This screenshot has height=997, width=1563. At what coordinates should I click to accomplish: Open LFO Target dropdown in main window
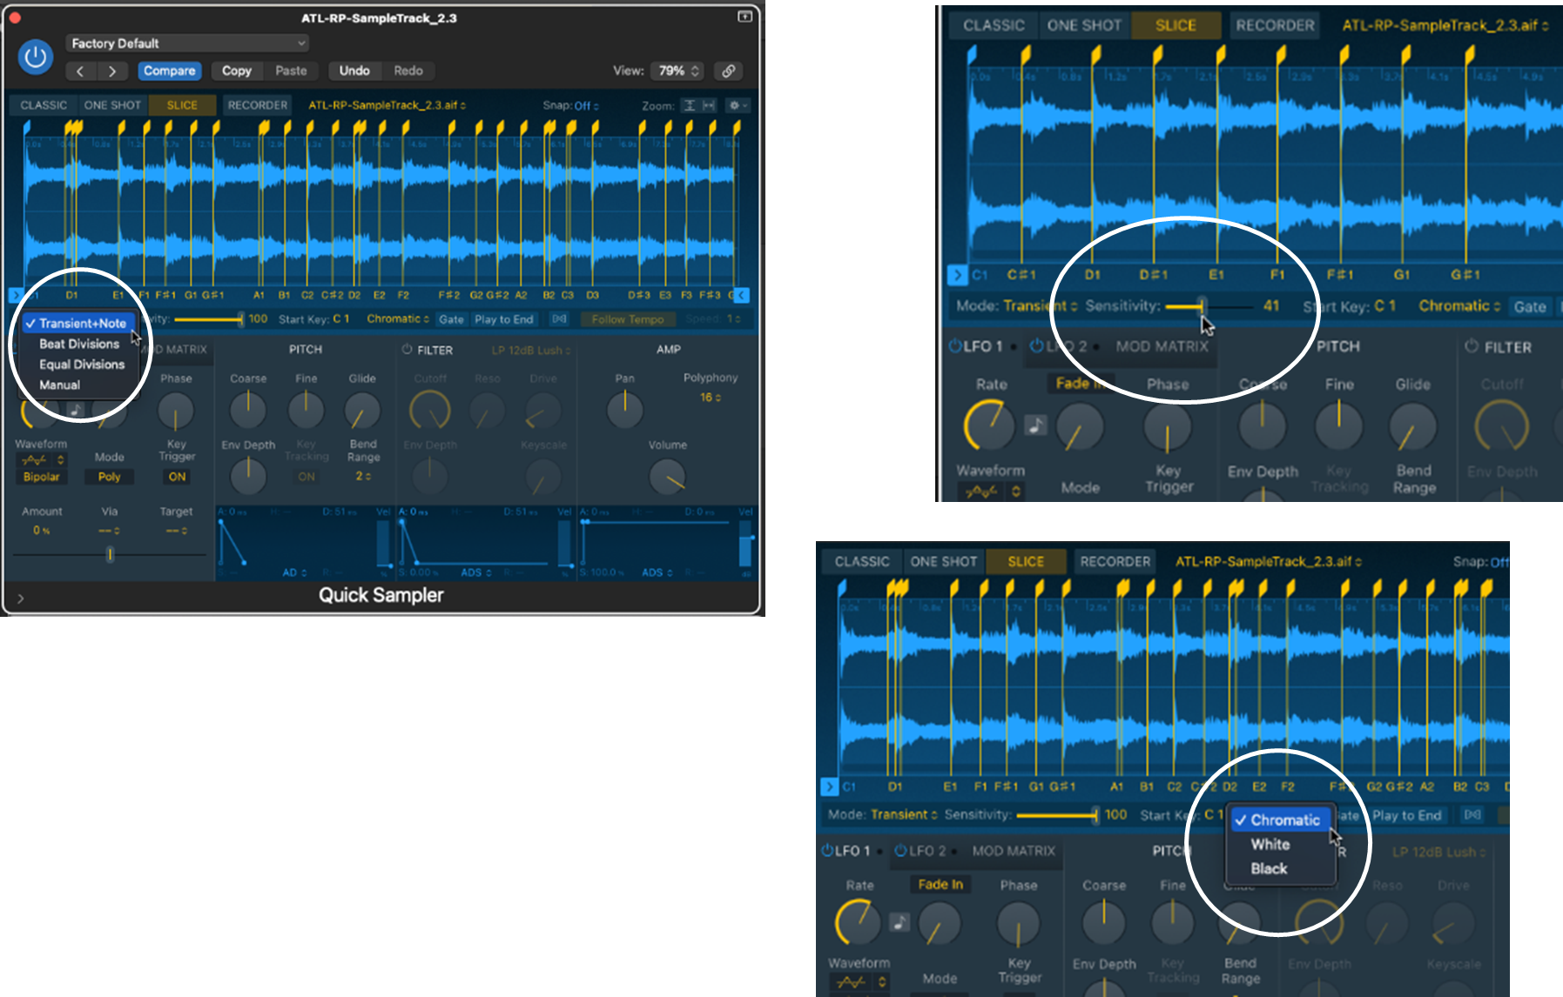tap(177, 531)
